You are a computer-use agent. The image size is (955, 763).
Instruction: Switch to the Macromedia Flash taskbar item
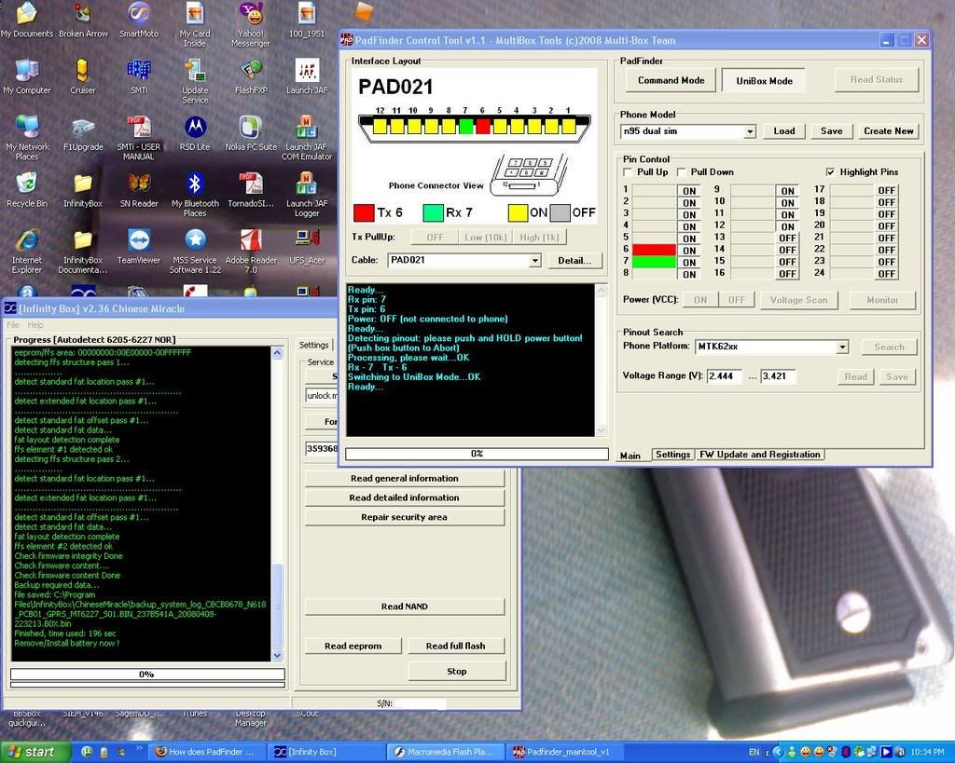[447, 752]
